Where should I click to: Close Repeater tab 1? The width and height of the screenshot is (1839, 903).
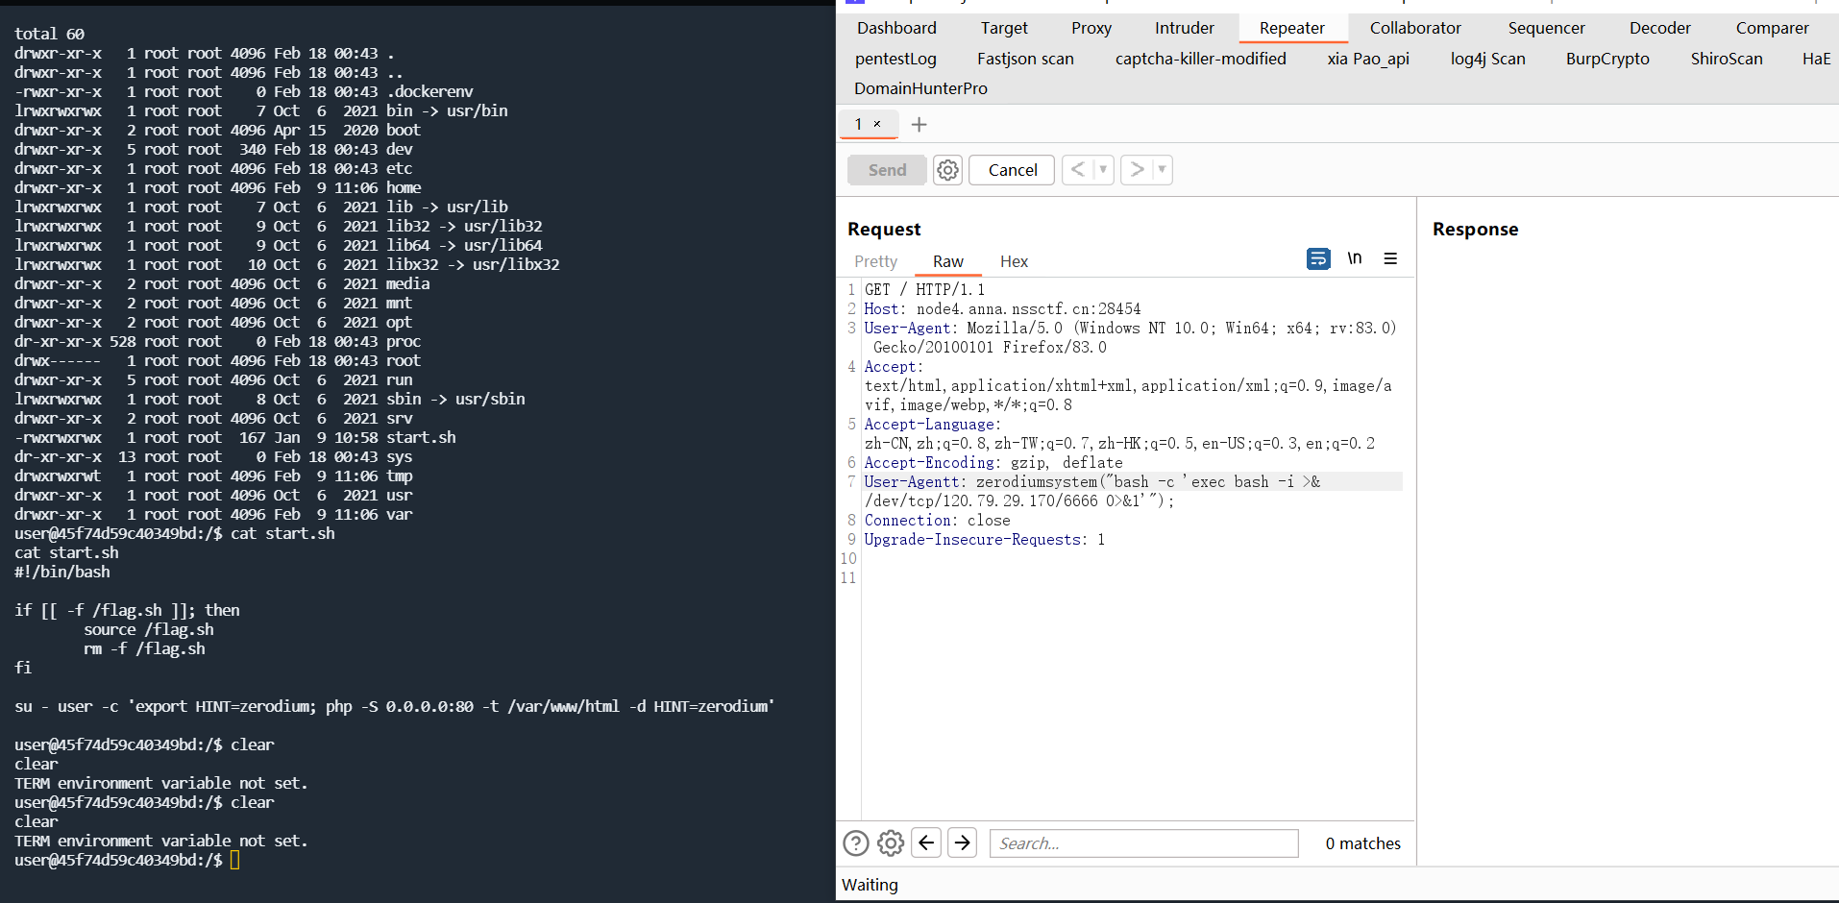877,124
